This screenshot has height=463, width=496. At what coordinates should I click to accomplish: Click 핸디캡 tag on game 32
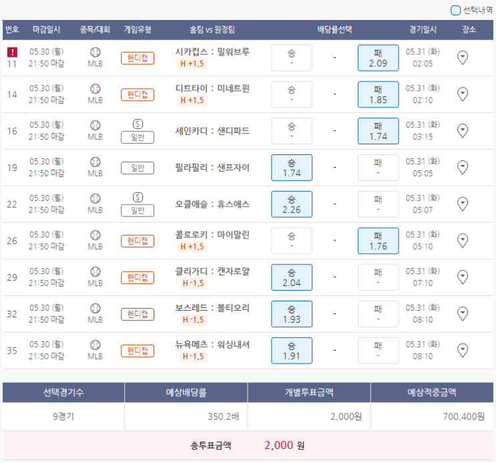click(138, 314)
